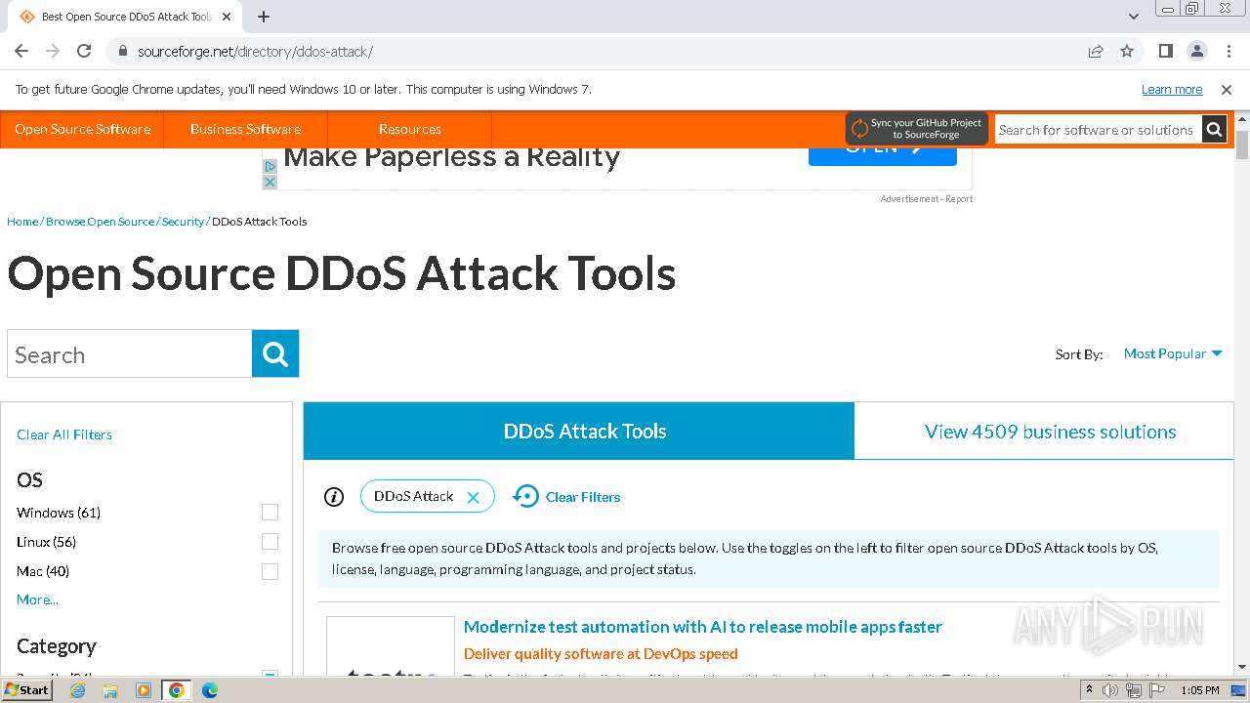Viewport: 1250px width, 703px height.
Task: Reload the SourceForge page
Action: point(84,51)
